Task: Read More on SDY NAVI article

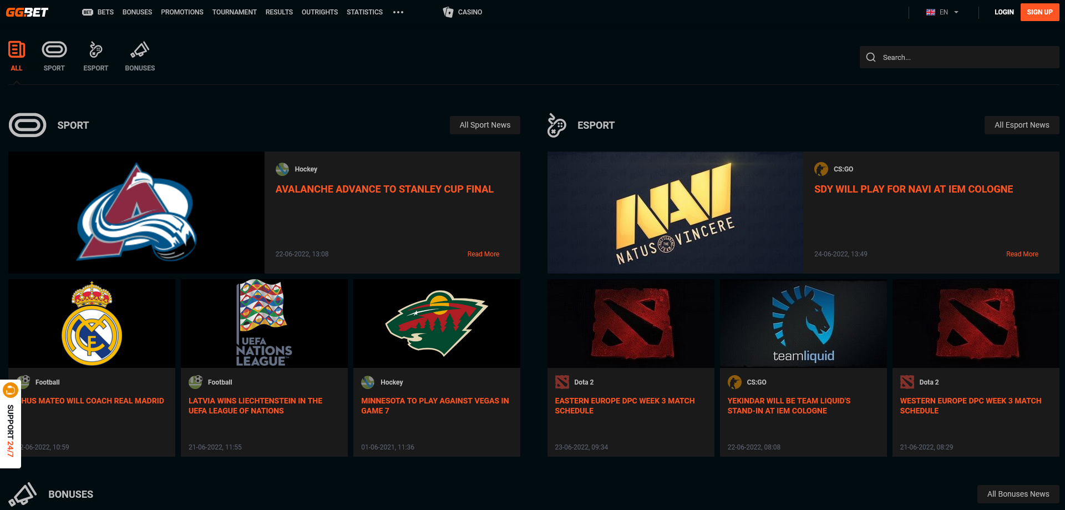Action: pos(1022,254)
